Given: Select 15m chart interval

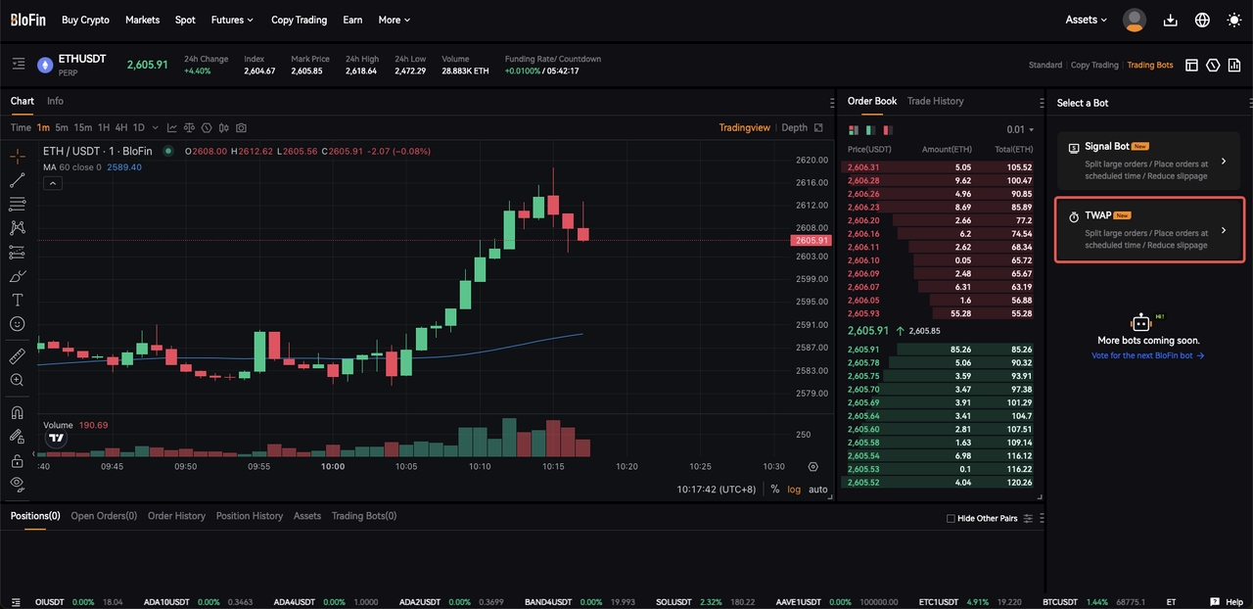Looking at the screenshot, I should tap(82, 127).
